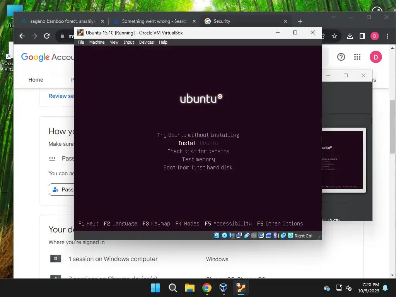
Task: Click the Chrome forward button
Action: (34, 36)
